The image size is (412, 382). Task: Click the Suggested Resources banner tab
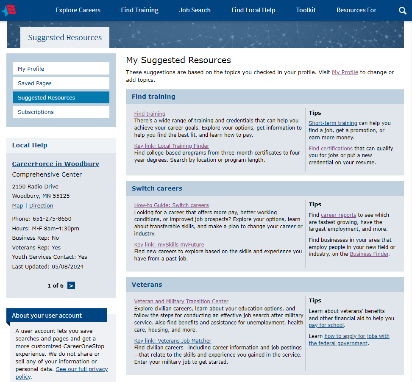(65, 38)
